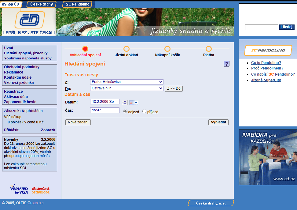Image resolution: width=297 pixels, height=210 pixels.
Task: Click the date stepper spinner arrows
Action: point(125,103)
